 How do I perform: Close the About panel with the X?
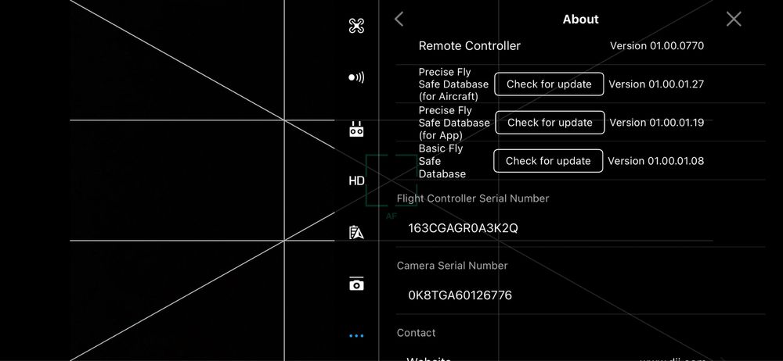click(734, 19)
